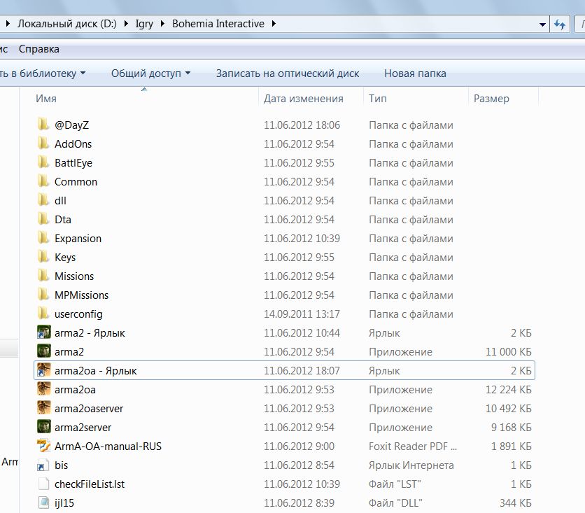Click the dll folder icon
This screenshot has height=513, width=585.
pos(43,200)
